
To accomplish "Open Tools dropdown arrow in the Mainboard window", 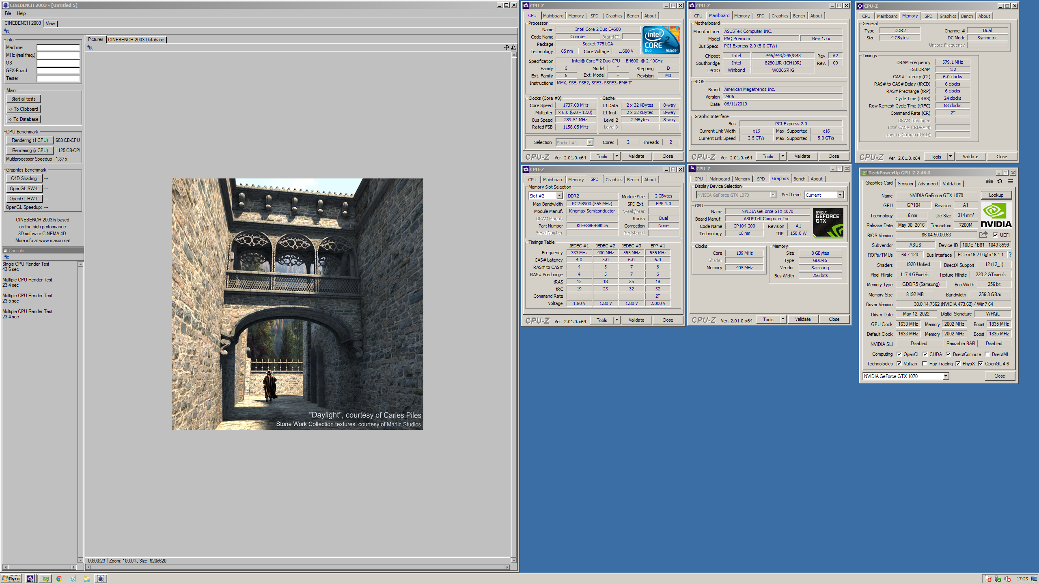I will point(782,156).
